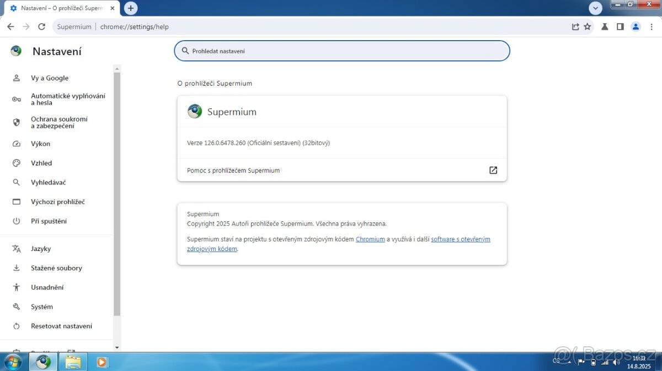Open the Vzhled settings section
The width and height of the screenshot is (662, 371).
pos(41,163)
